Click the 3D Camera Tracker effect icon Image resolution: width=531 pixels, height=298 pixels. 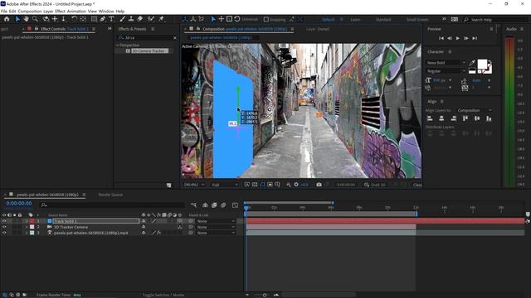[x=128, y=50]
